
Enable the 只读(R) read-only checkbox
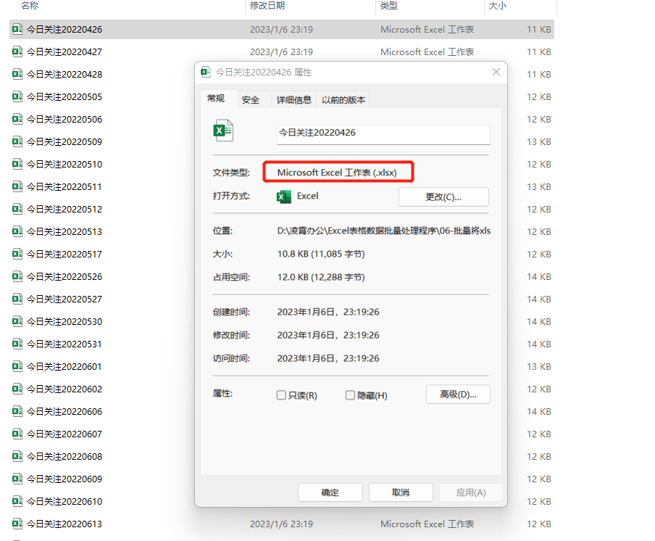(x=282, y=395)
